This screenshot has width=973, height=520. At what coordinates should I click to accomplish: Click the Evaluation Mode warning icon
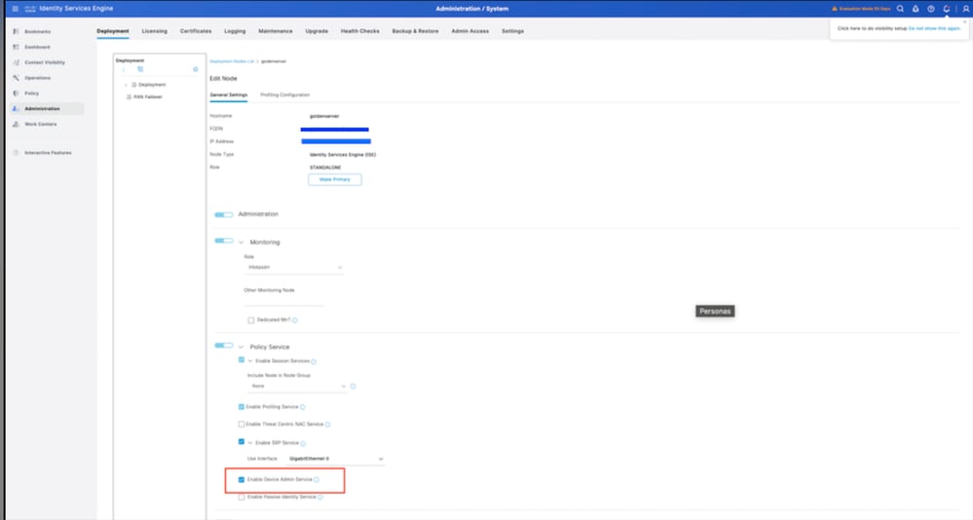tap(835, 9)
